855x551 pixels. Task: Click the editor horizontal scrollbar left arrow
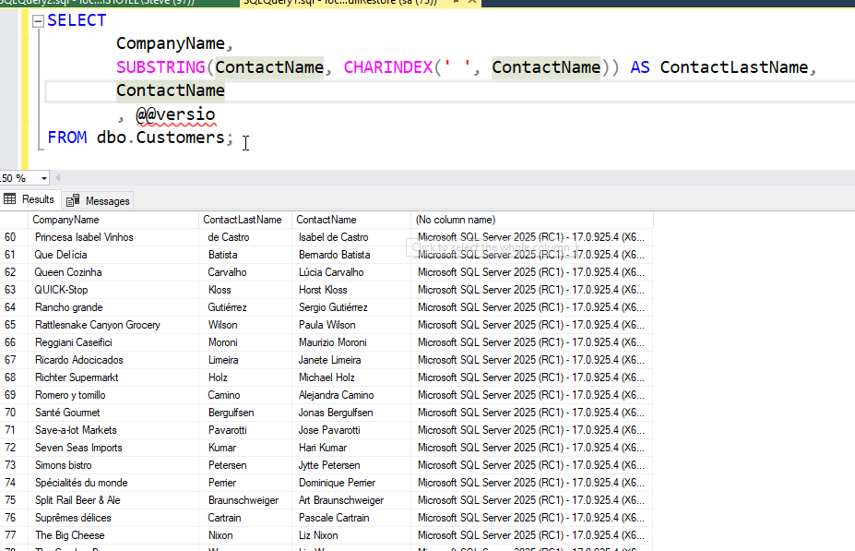[58, 178]
